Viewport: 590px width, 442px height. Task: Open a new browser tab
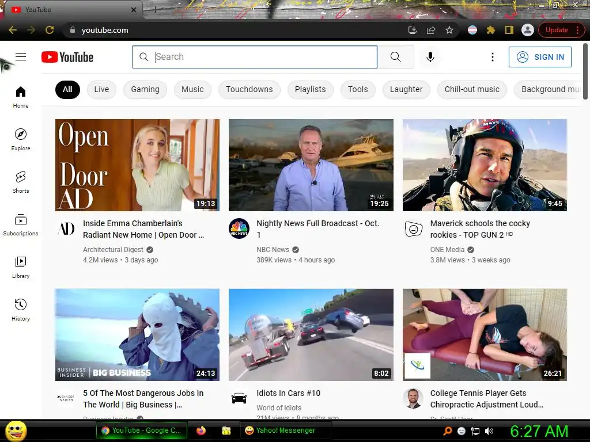coord(156,10)
